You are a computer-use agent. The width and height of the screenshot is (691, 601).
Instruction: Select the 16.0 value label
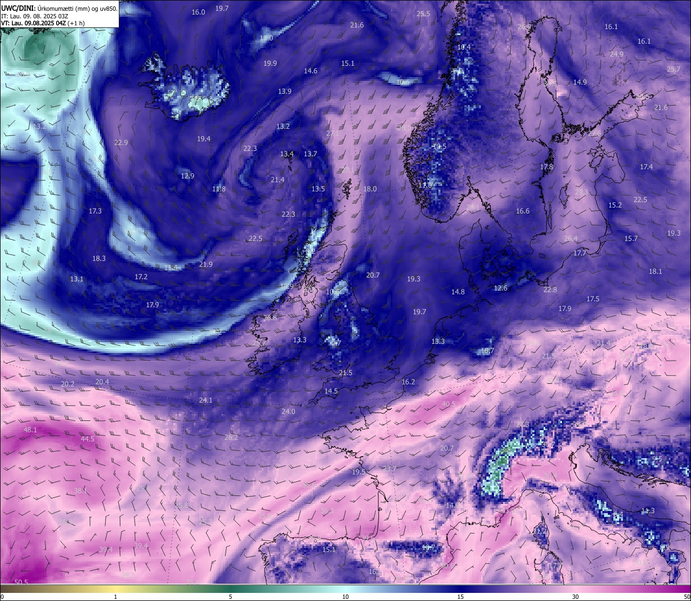click(199, 12)
